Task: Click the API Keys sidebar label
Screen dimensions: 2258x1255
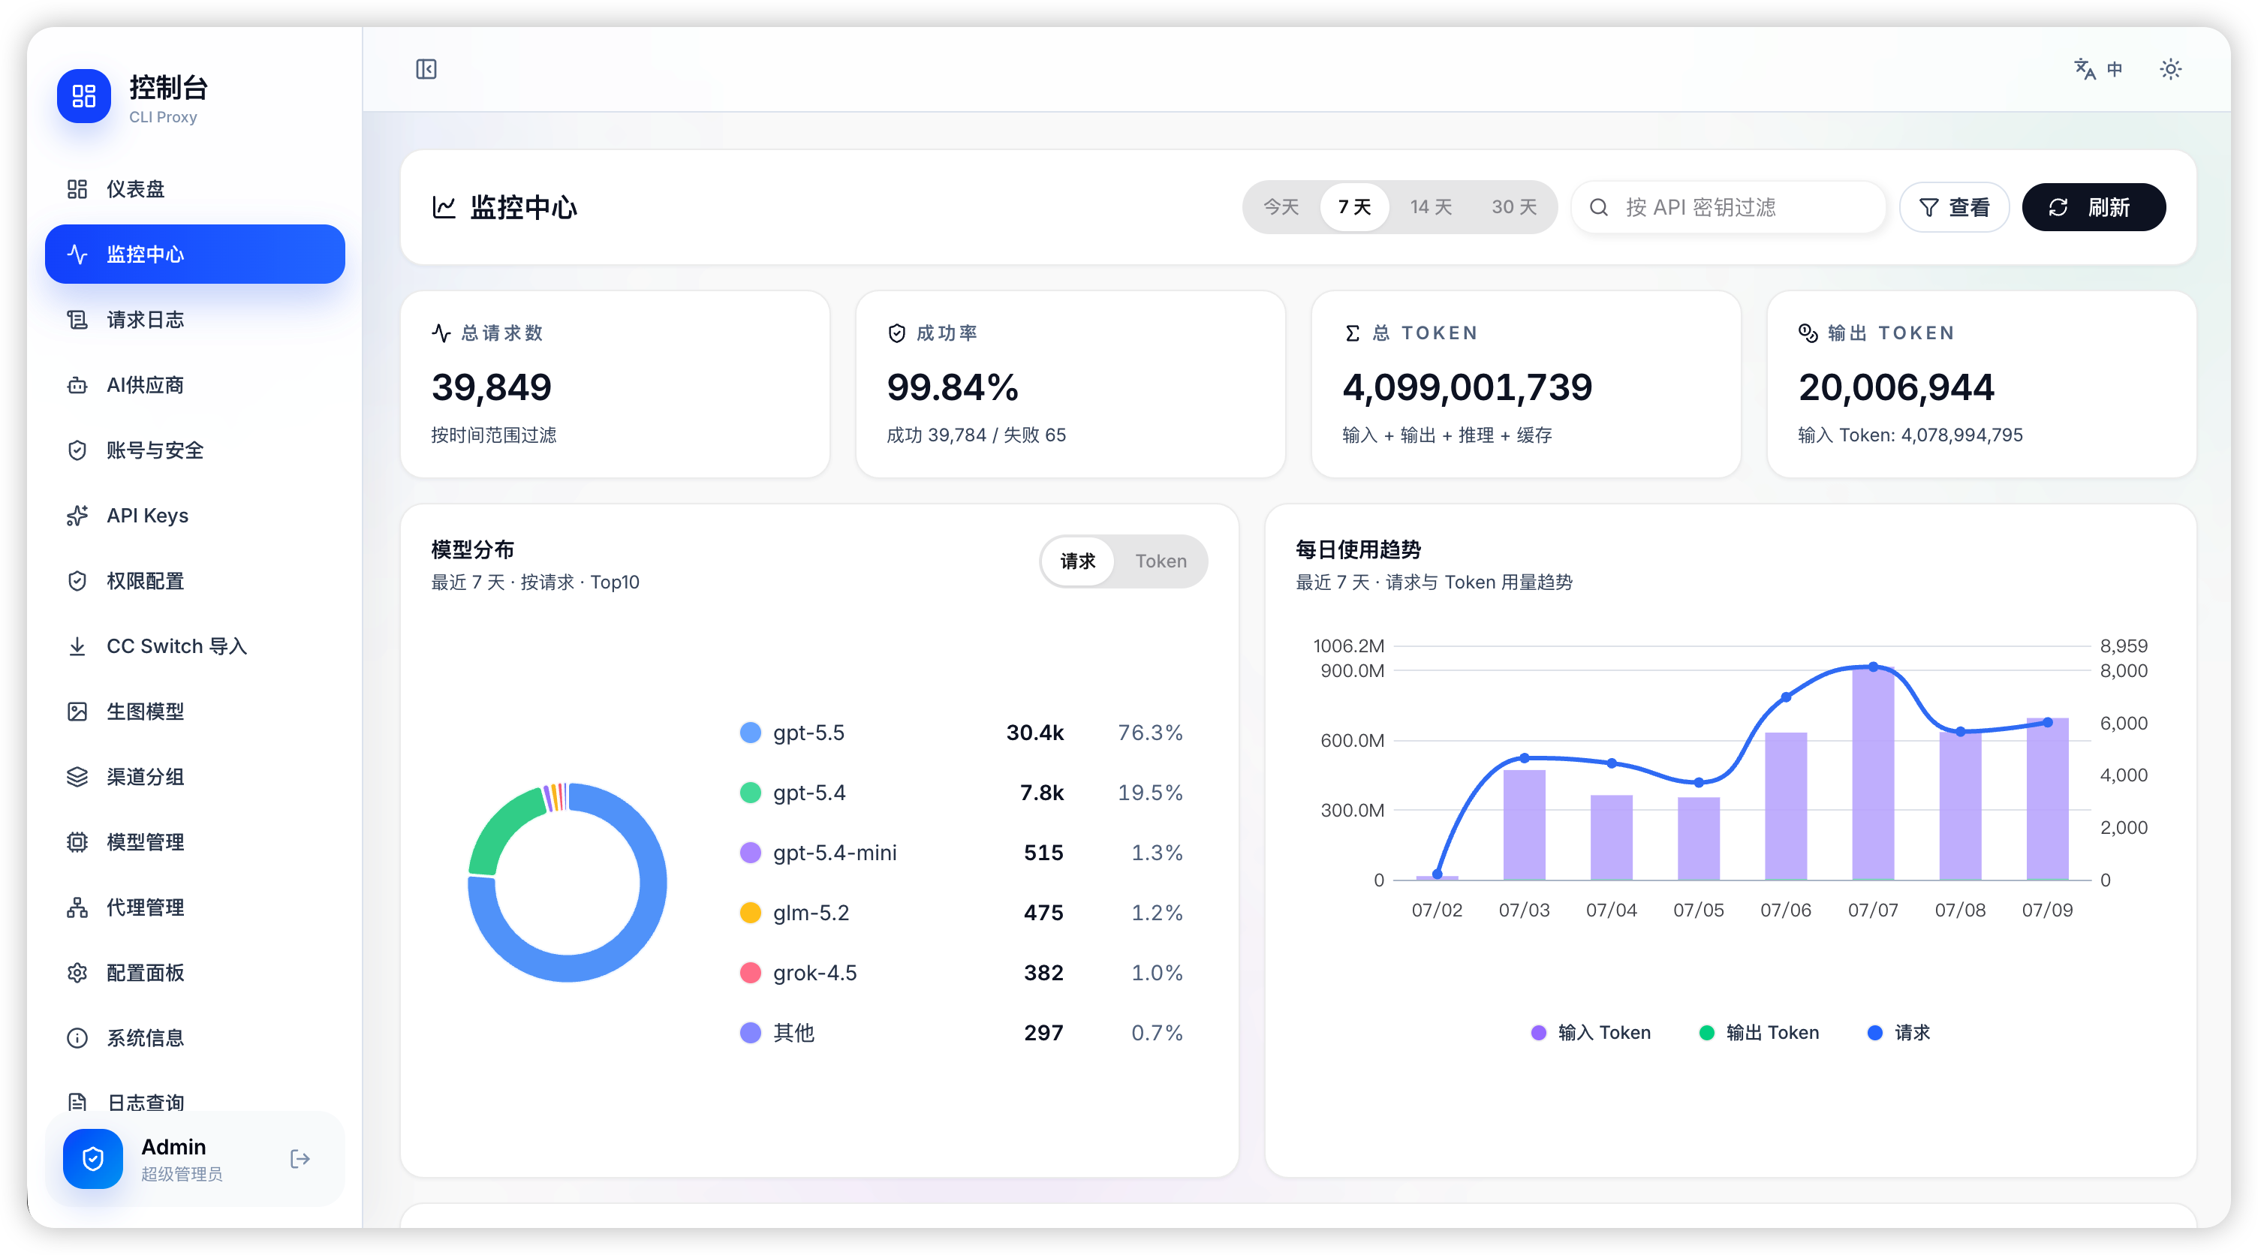Action: click(x=147, y=516)
